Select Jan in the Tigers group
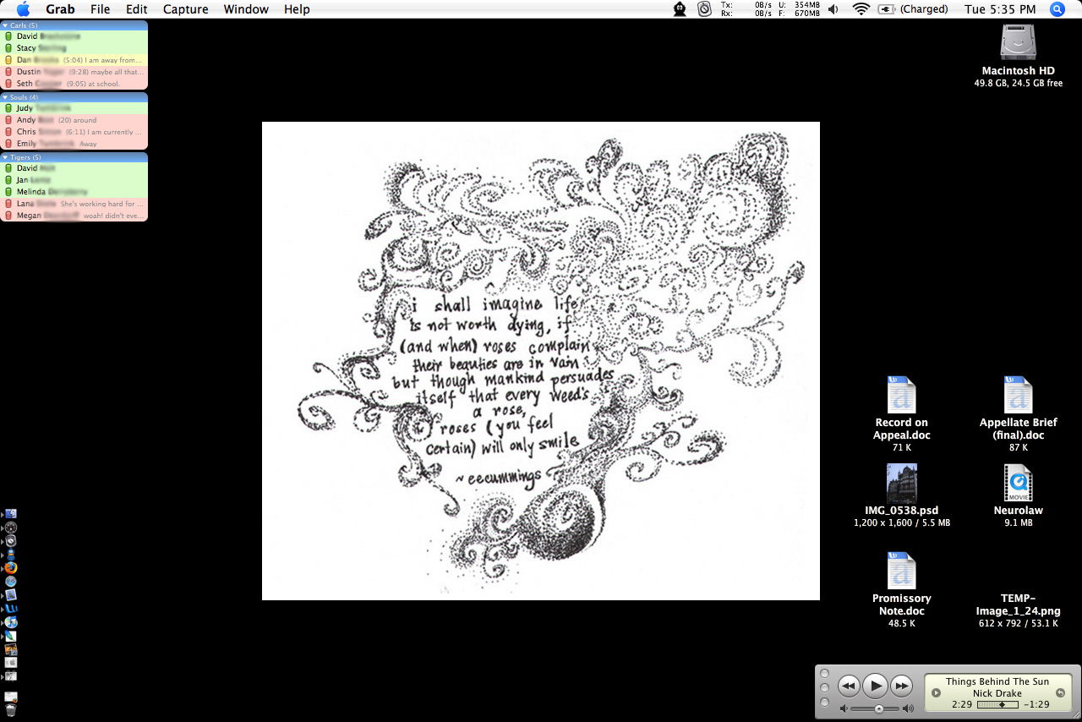This screenshot has height=722, width=1082. tap(74, 180)
